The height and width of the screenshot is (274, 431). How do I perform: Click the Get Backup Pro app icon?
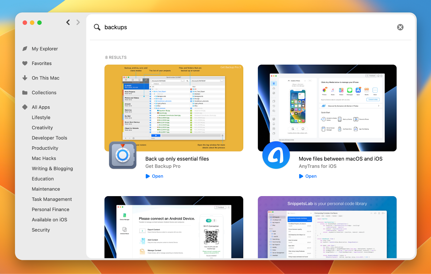pos(123,155)
